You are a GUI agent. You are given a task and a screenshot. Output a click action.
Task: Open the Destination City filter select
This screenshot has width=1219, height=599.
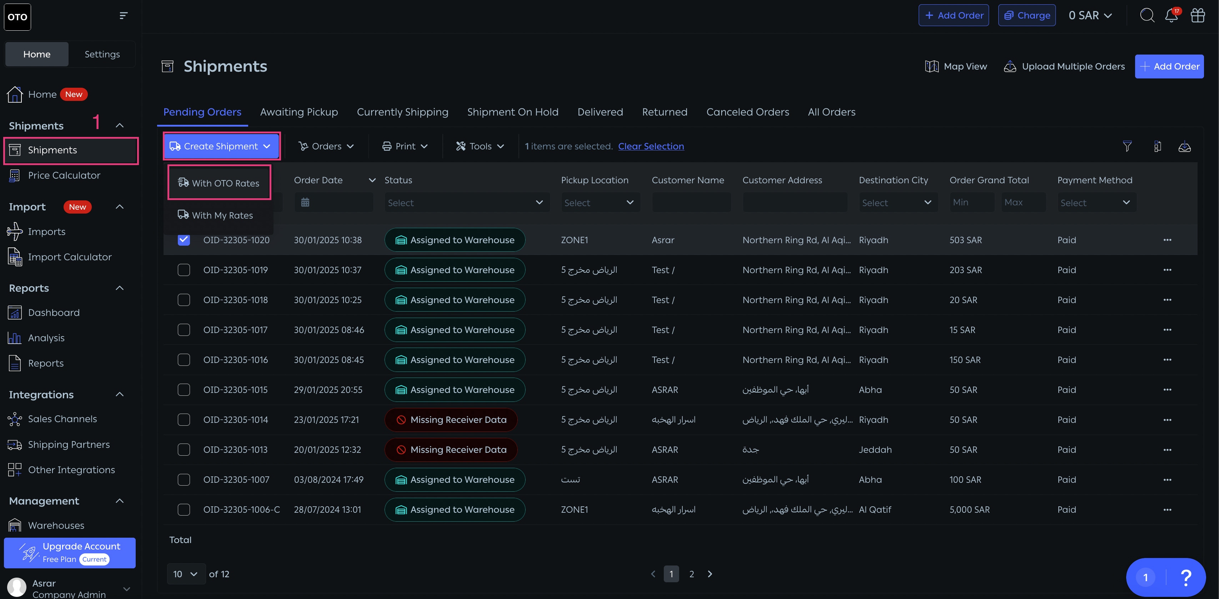[898, 203]
